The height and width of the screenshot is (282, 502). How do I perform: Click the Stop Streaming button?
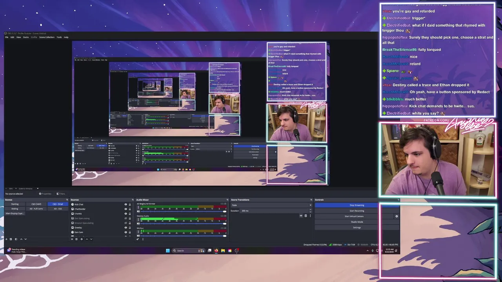click(x=357, y=205)
